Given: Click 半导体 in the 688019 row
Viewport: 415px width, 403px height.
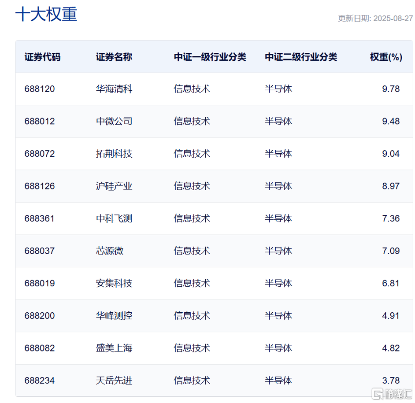Looking at the screenshot, I should pyautogui.click(x=278, y=283).
